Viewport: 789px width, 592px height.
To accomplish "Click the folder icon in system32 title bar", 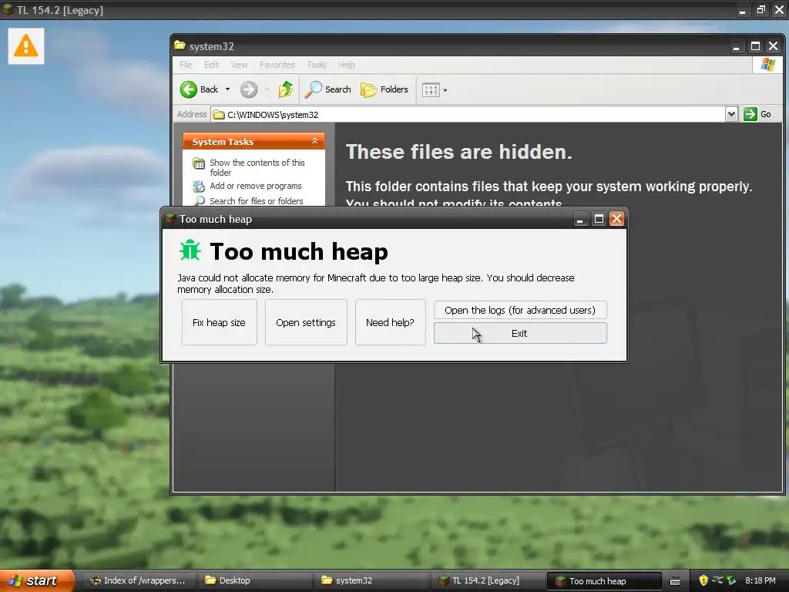I will pyautogui.click(x=180, y=45).
